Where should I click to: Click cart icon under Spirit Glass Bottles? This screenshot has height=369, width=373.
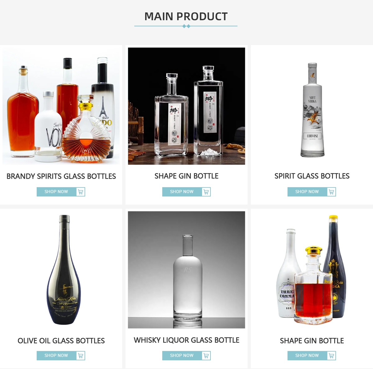pos(331,192)
